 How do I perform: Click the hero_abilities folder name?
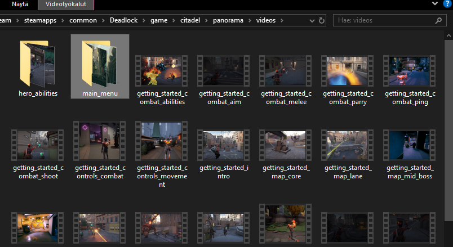tap(38, 93)
